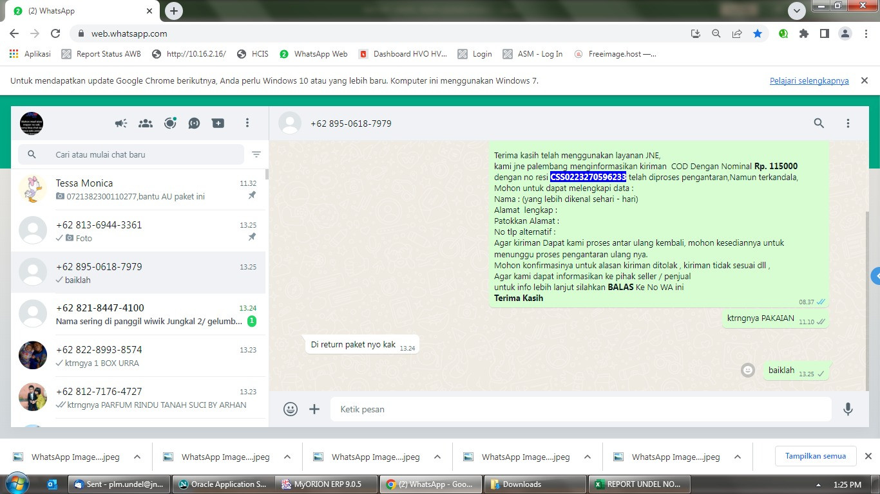Open the Extensions puzzle-piece menu
Screen dimensions: 880x494
[804, 33]
